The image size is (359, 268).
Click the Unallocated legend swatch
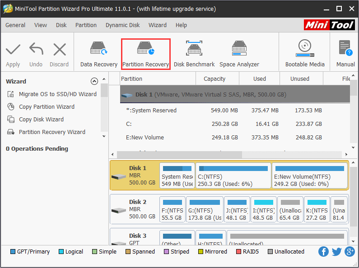pos(270,252)
